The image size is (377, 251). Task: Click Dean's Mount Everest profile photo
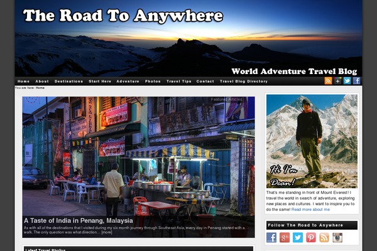(312, 141)
